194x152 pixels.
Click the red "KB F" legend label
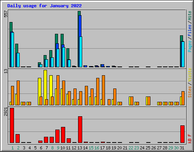[189, 139]
